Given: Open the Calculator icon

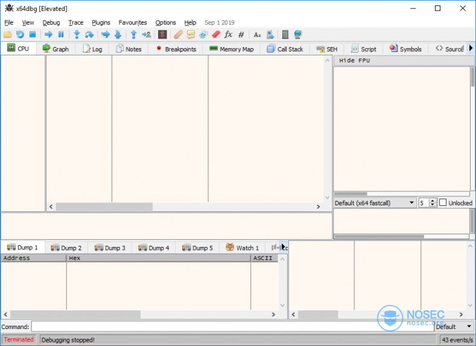Looking at the screenshot, I should (x=285, y=34).
